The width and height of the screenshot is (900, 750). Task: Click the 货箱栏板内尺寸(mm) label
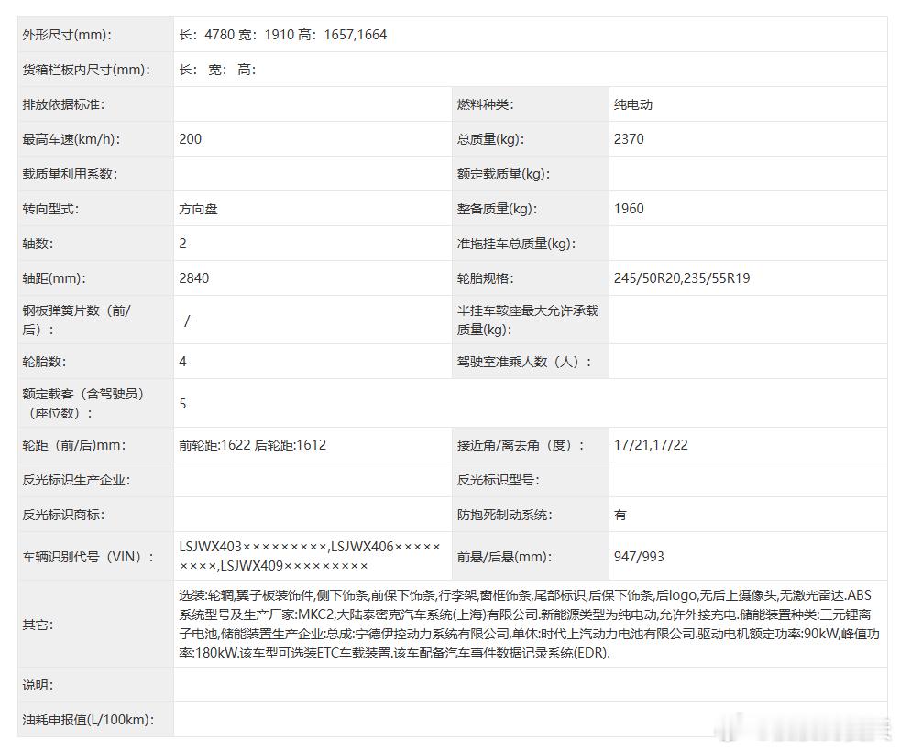tap(86, 70)
